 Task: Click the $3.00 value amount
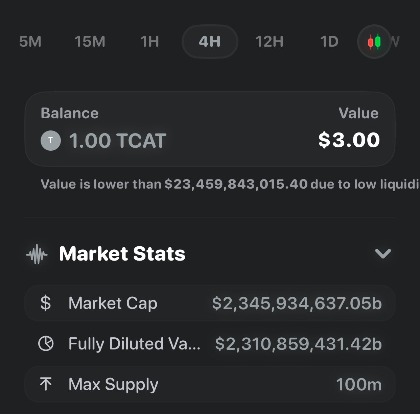[349, 140]
